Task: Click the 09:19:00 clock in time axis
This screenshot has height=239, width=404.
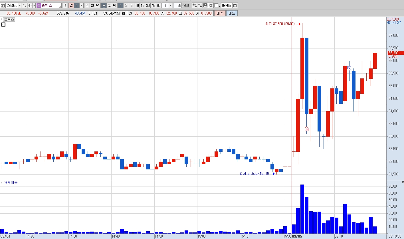Action: coord(395,236)
